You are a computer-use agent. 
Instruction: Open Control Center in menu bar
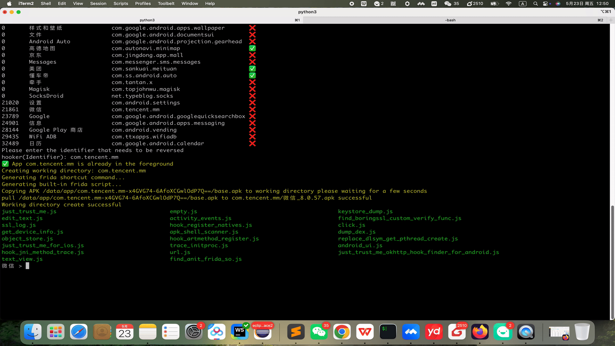pyautogui.click(x=545, y=4)
